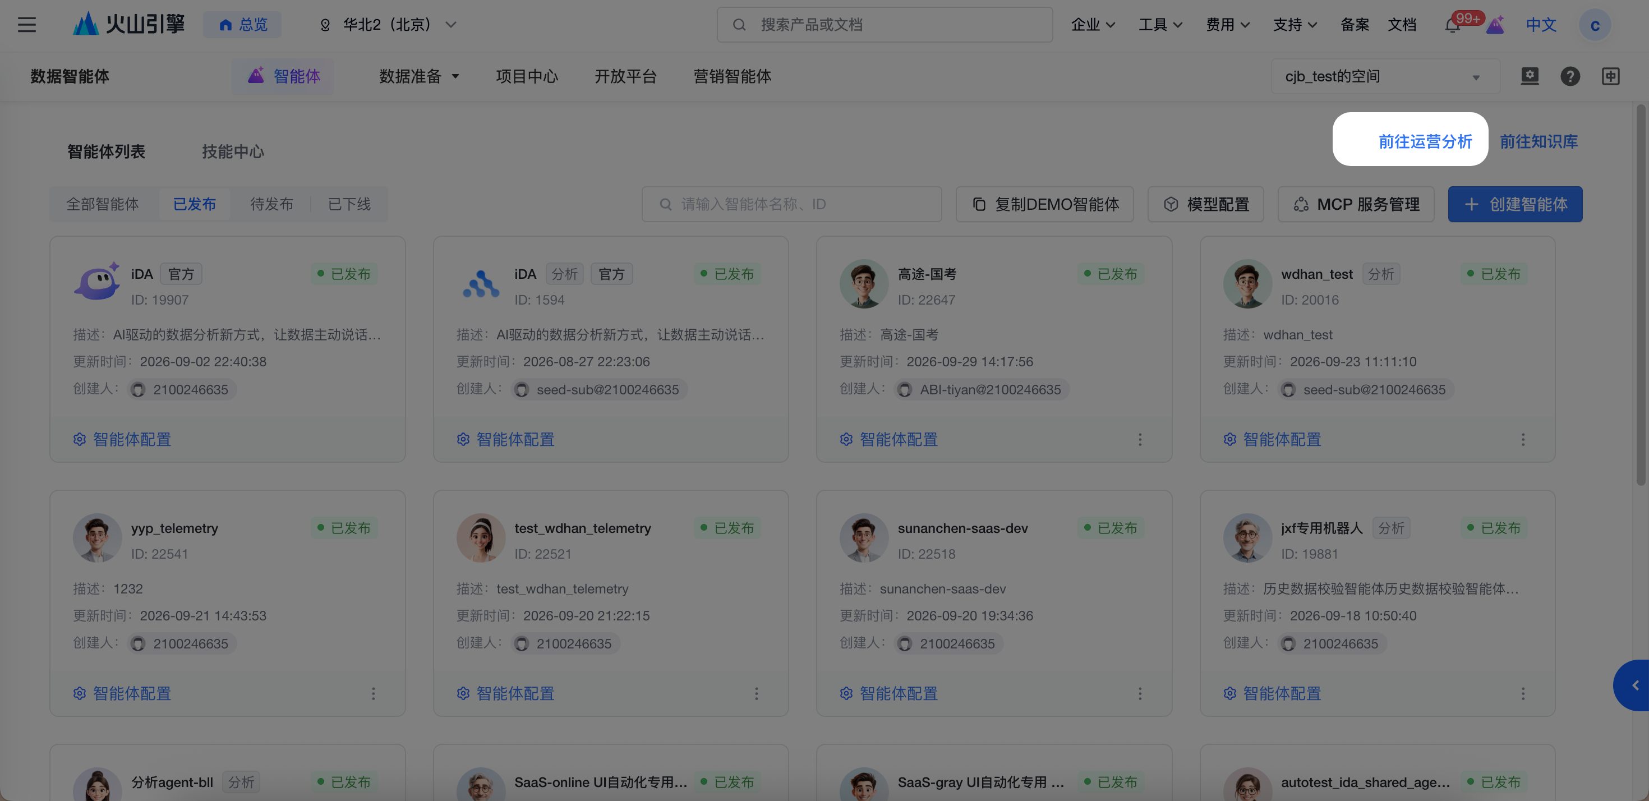Open more options on 高途-国考 card
The image size is (1649, 801).
(1140, 439)
